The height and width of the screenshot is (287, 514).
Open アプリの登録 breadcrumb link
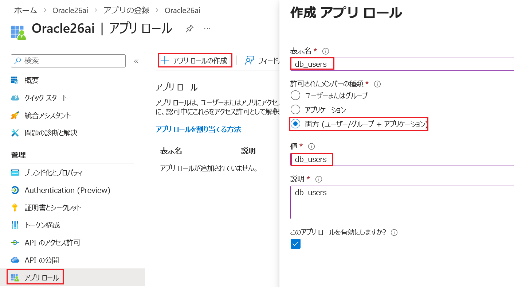126,10
